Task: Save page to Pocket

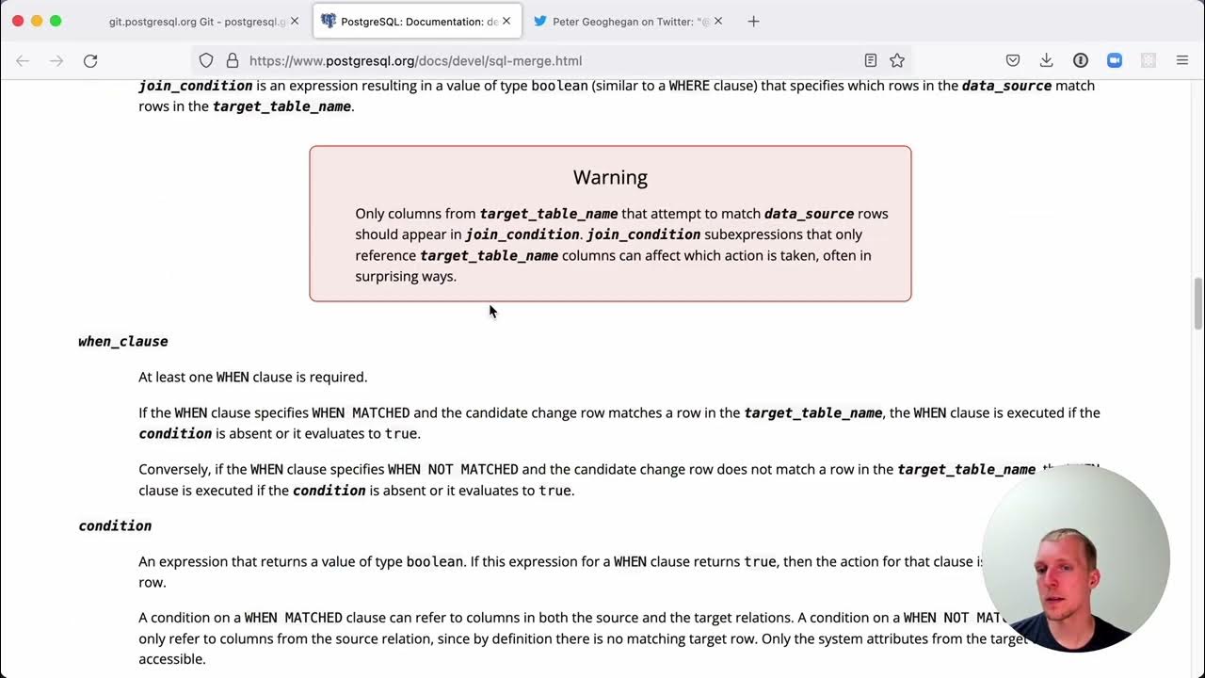Action: (1013, 60)
